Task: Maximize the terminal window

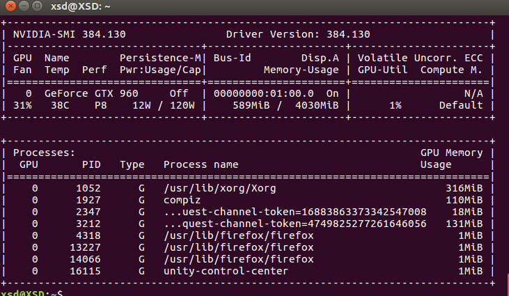Action: (38, 6)
